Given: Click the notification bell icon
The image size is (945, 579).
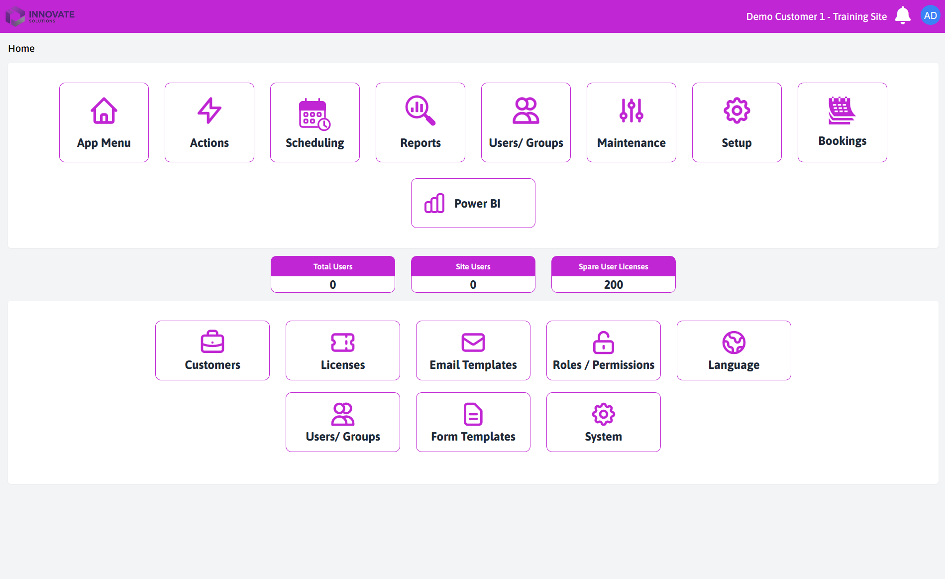Looking at the screenshot, I should coord(903,16).
